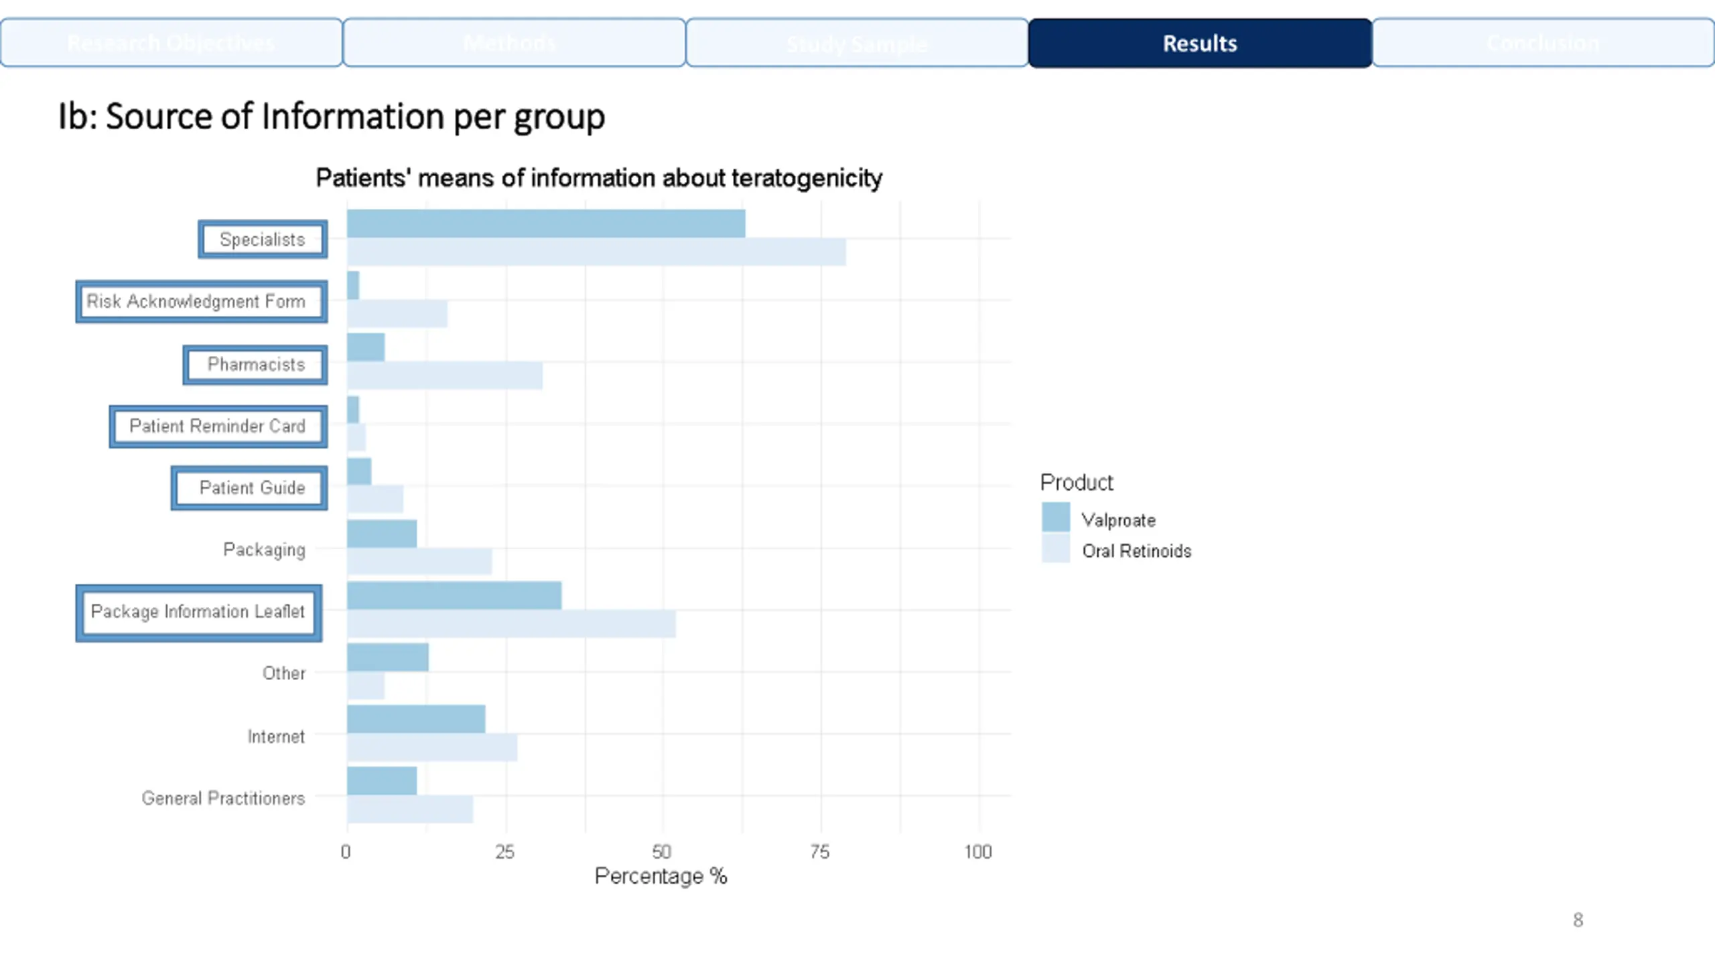
Task: Select the Patient Guide label box
Action: (249, 488)
